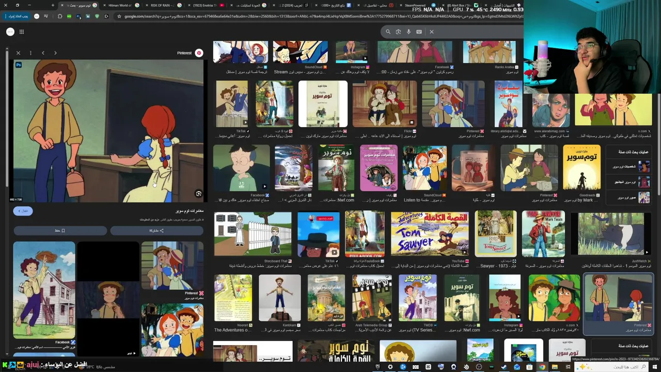The width and height of the screenshot is (661, 372).
Task: Open the TikTok black hat character thumbnail
Action: [x=318, y=234]
